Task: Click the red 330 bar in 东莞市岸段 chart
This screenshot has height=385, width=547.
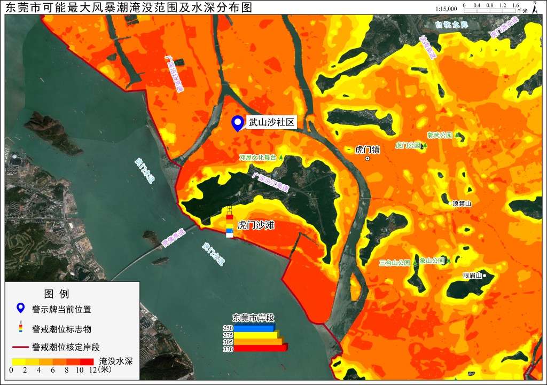Action: (261, 348)
